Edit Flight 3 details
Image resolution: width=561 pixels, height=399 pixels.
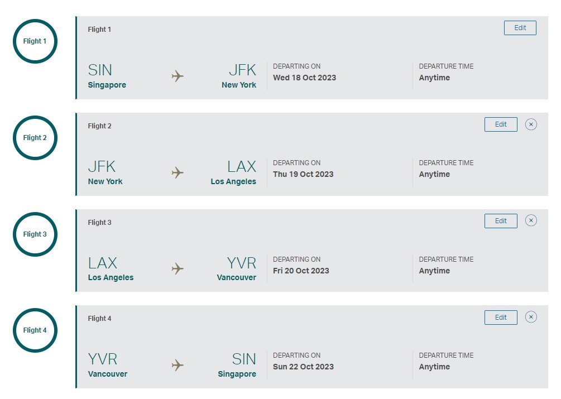tap(500, 221)
